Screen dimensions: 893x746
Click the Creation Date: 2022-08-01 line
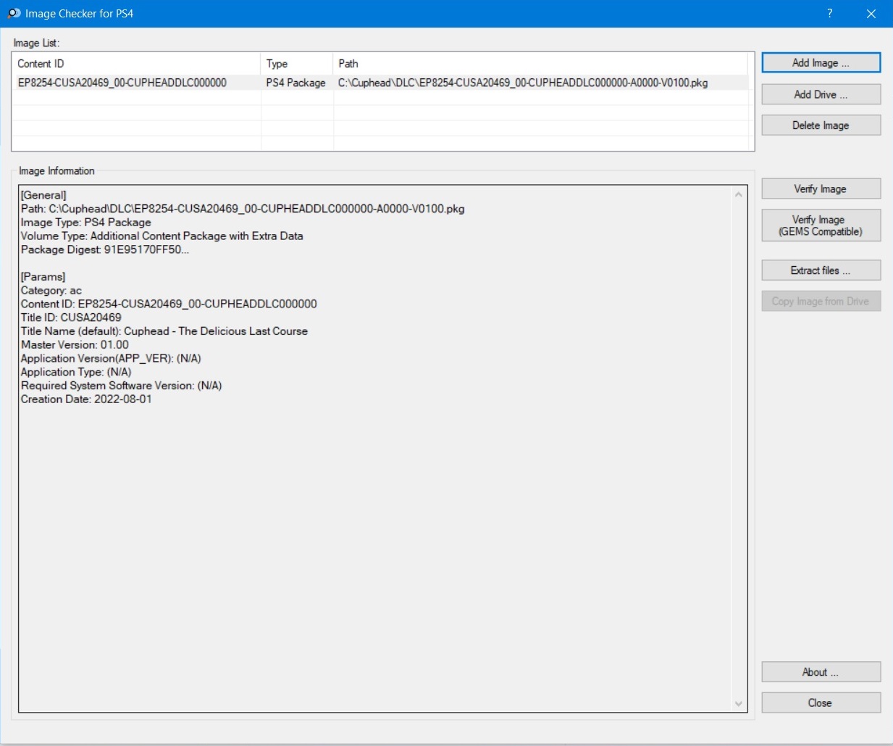click(86, 399)
